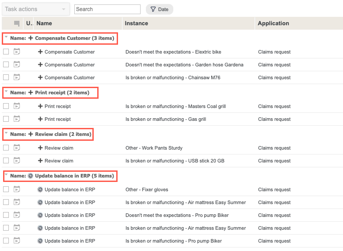Collapse the Print receipt group
This screenshot has width=343, height=251.
pyautogui.click(x=6, y=92)
